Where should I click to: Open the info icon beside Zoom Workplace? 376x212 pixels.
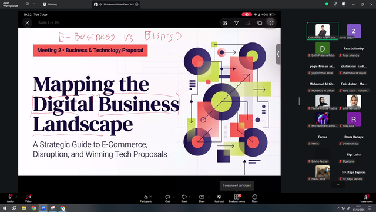tap(27, 4)
